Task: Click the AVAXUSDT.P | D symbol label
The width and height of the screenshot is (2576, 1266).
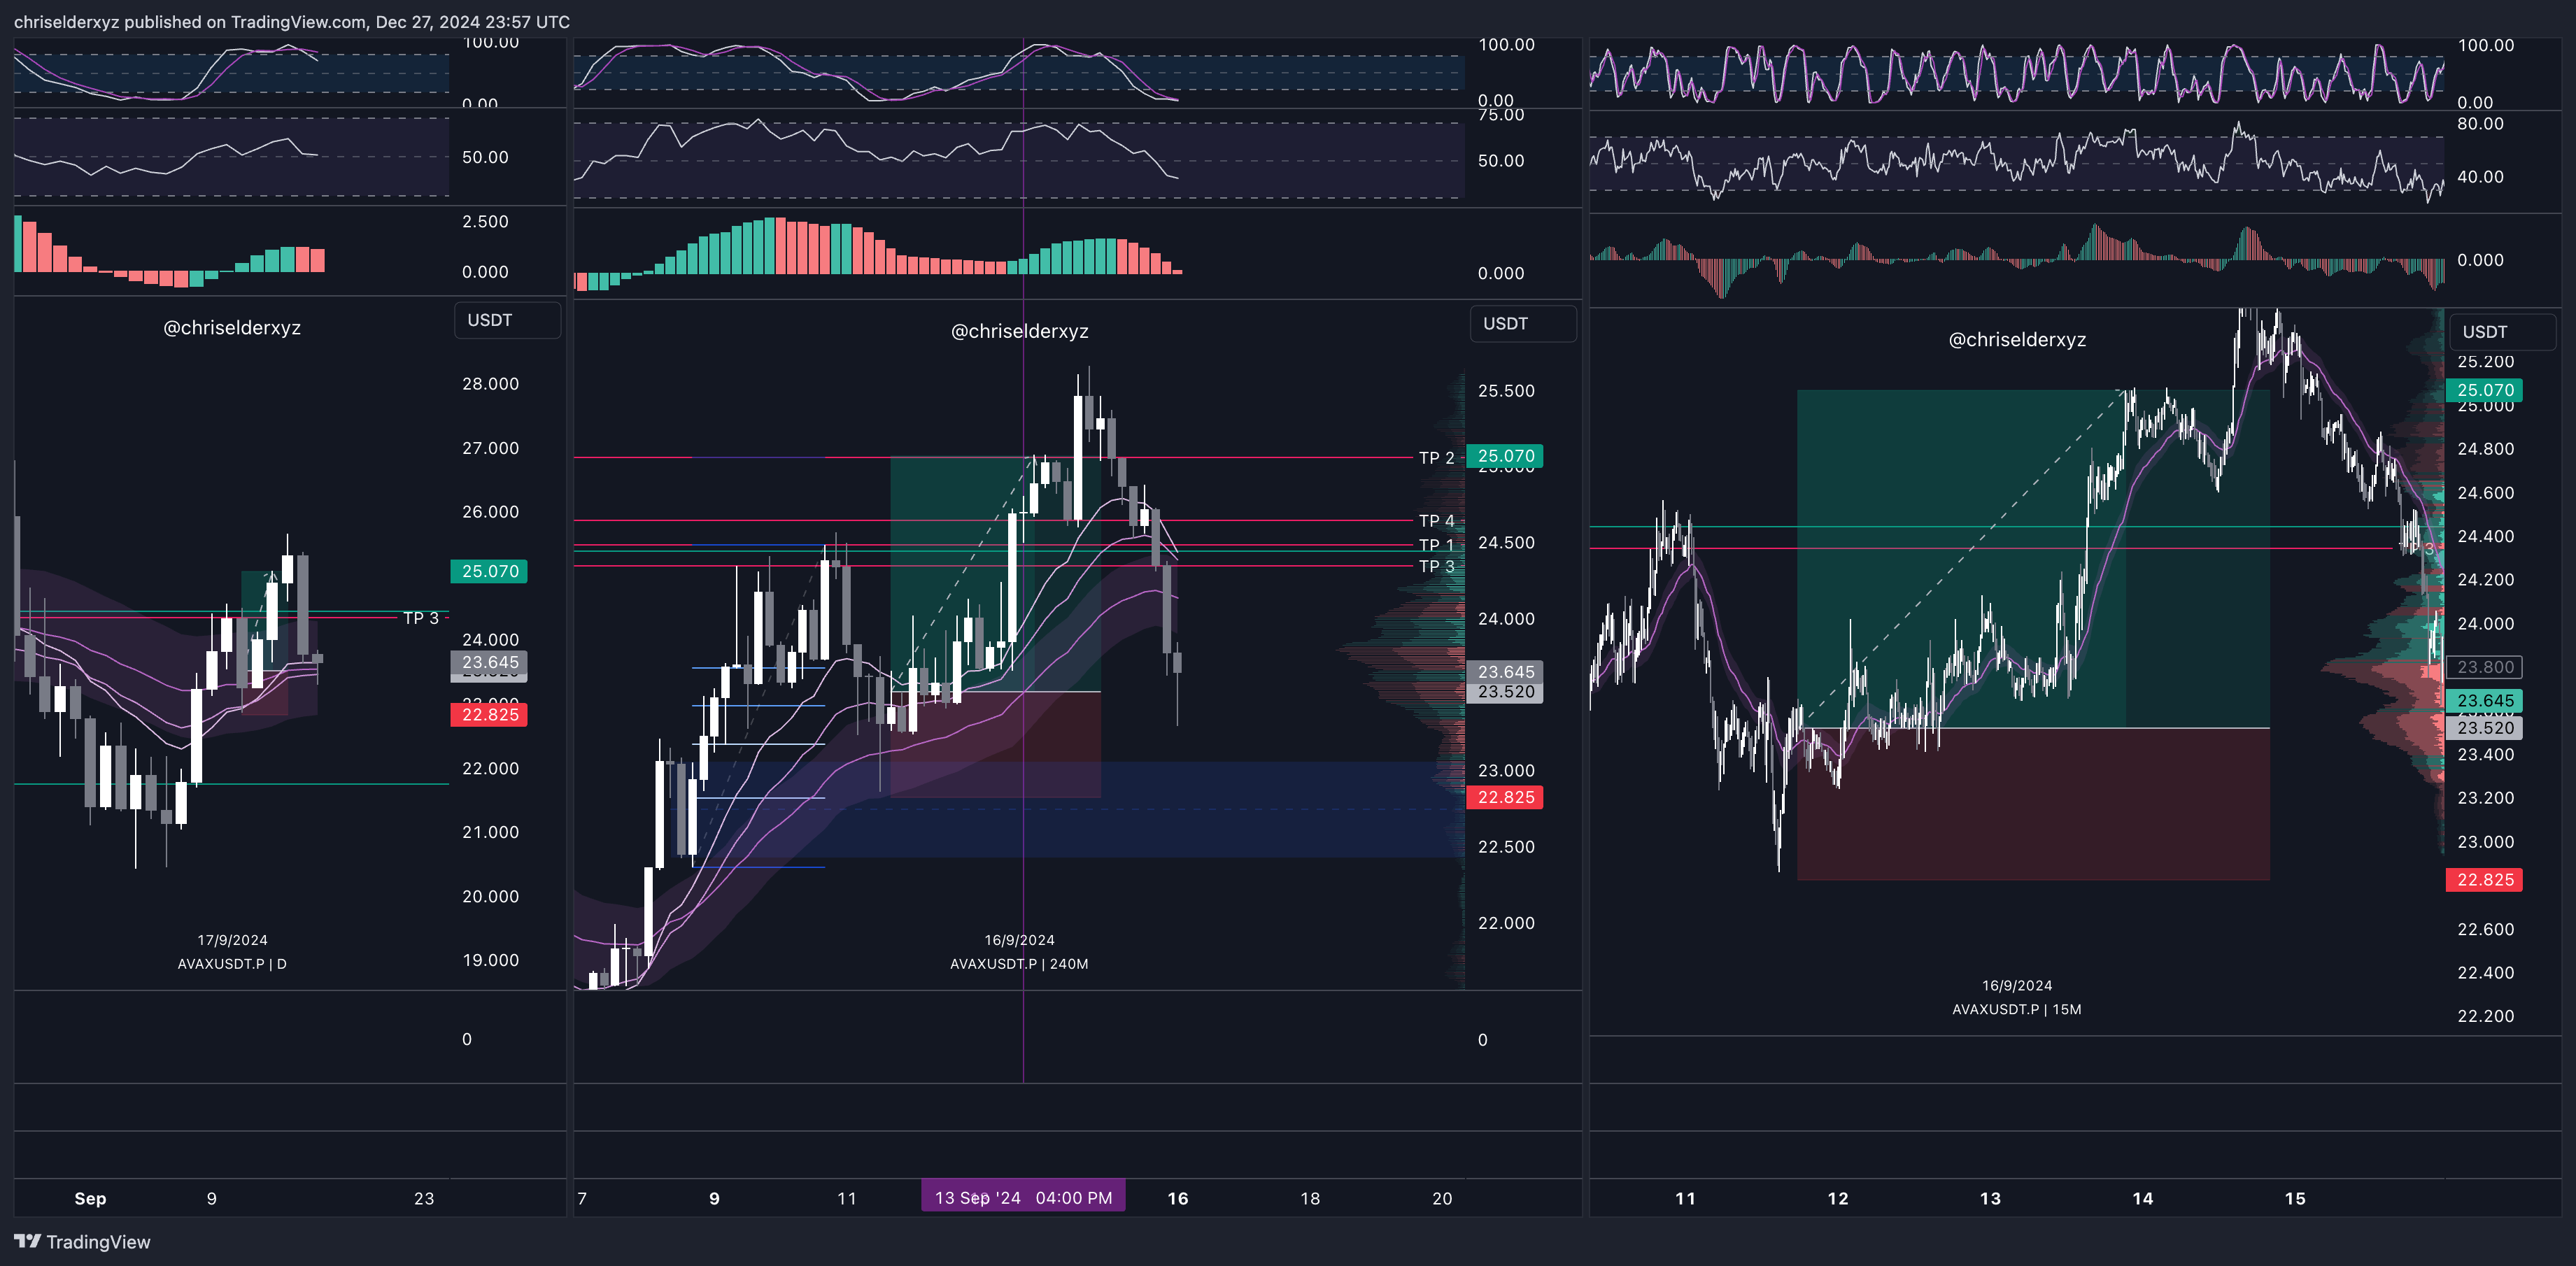Action: [x=232, y=964]
